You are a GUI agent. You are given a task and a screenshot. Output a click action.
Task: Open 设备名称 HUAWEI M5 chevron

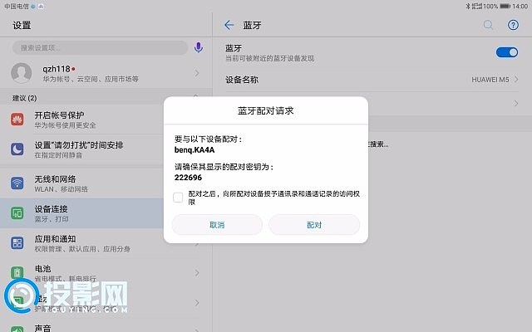coord(516,80)
